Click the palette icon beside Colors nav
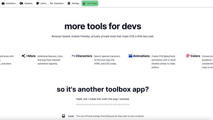The height and width of the screenshot is (120, 213). [38, 3]
